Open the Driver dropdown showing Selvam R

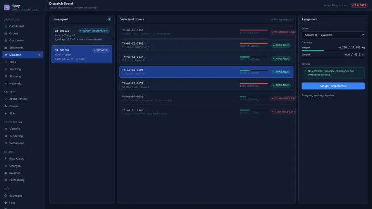333,35
